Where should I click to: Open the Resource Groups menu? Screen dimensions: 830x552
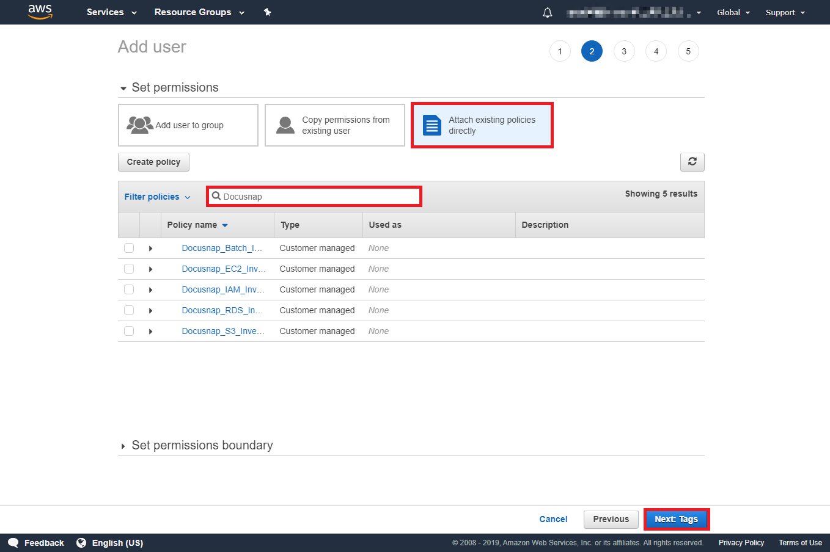pos(199,12)
